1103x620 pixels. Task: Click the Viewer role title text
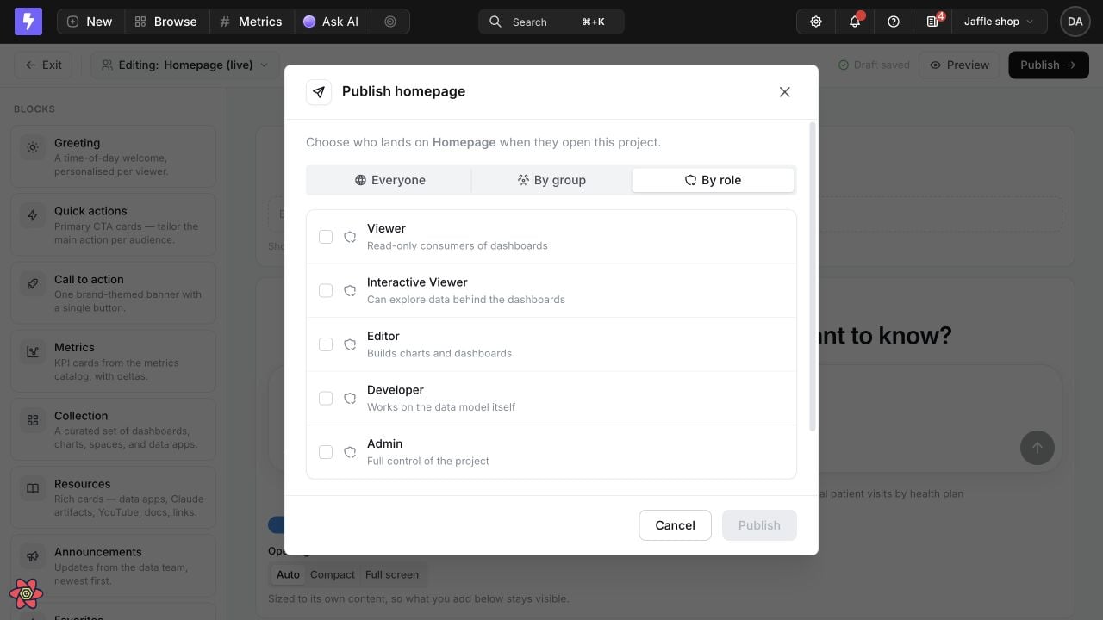coord(386,228)
